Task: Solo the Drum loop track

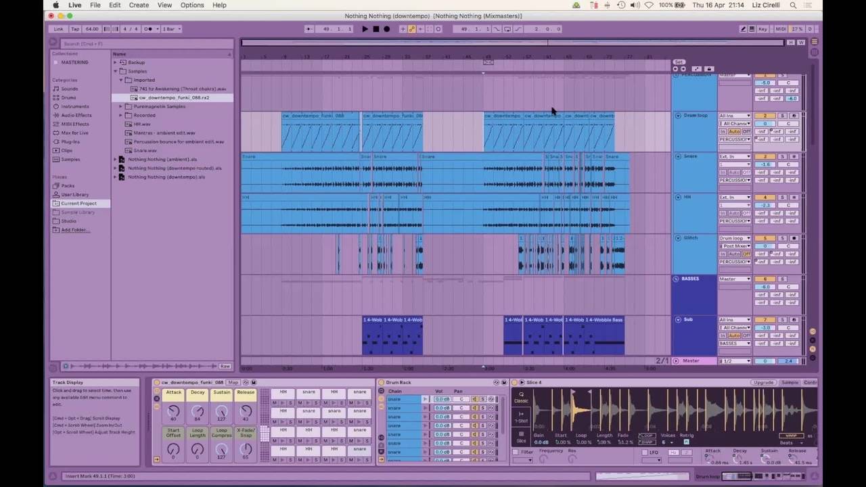Action: tap(783, 116)
